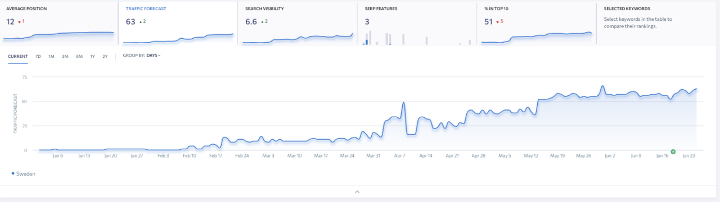Click the green marker on Jun 16

(x=673, y=151)
